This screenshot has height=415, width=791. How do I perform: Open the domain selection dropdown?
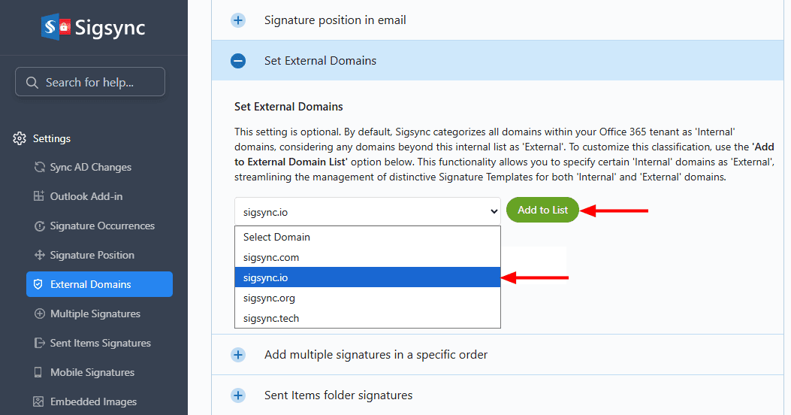[367, 211]
